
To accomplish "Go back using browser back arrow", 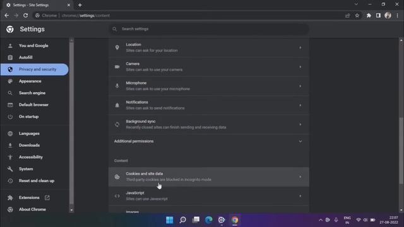I will (x=7, y=15).
